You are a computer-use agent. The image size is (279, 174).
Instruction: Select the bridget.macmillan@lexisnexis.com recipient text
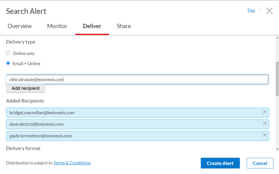click(42, 113)
